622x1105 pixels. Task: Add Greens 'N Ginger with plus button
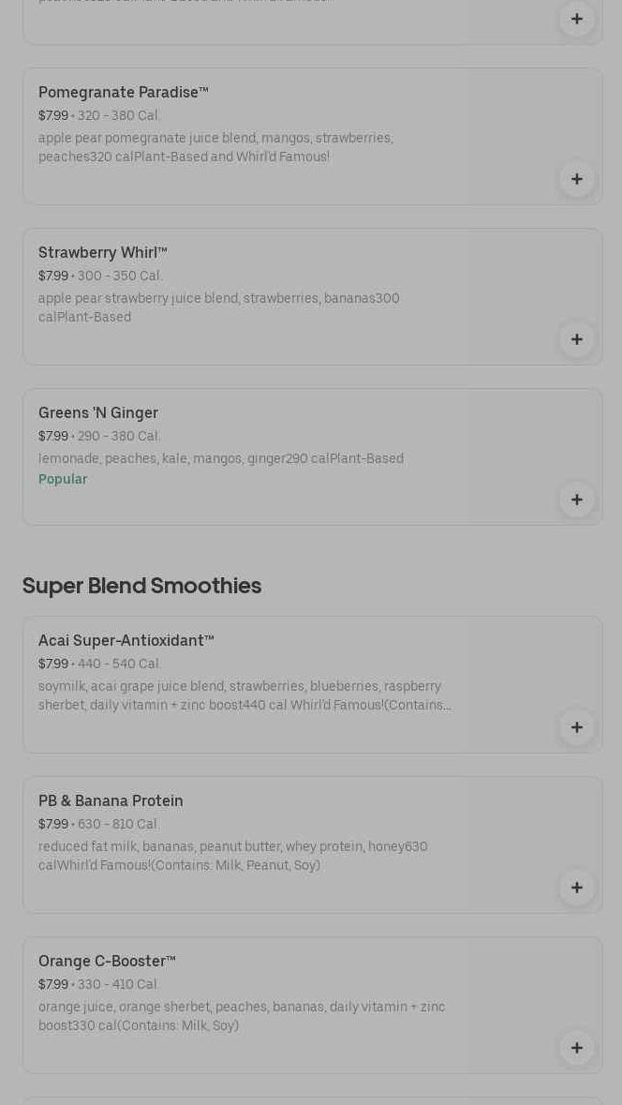tap(576, 500)
